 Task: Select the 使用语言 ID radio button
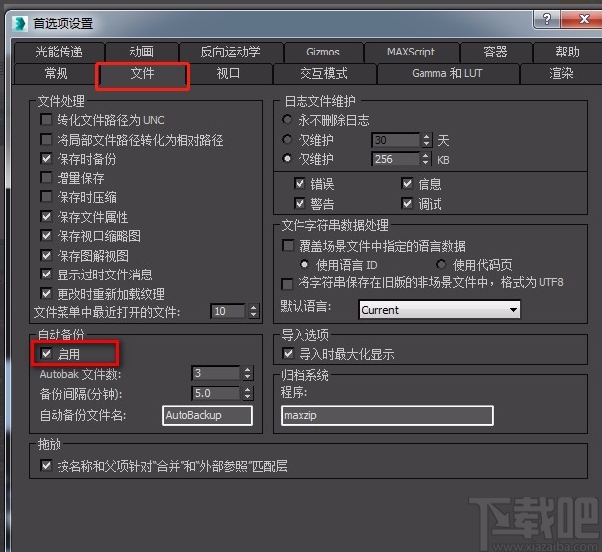(x=304, y=264)
